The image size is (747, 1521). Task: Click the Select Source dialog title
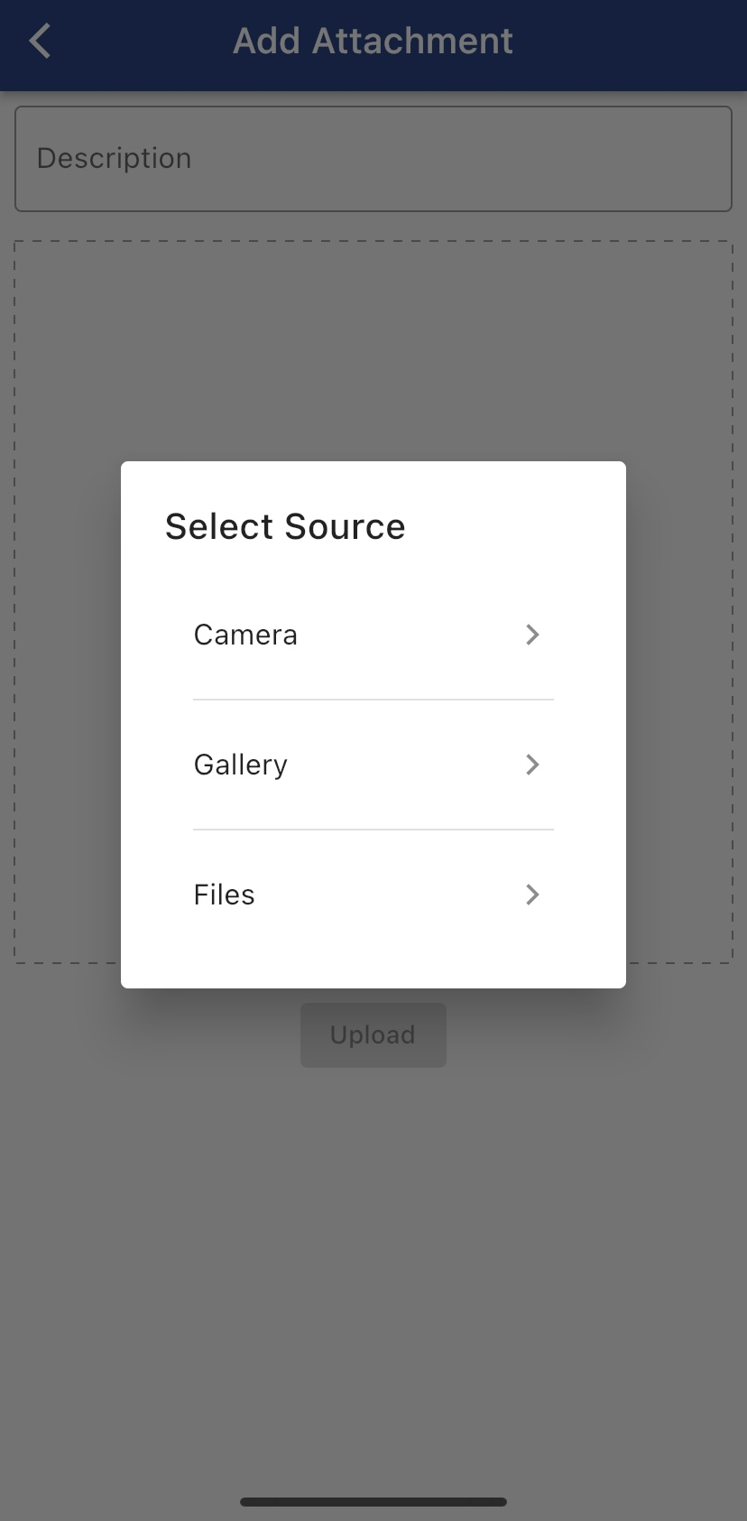[x=285, y=526]
